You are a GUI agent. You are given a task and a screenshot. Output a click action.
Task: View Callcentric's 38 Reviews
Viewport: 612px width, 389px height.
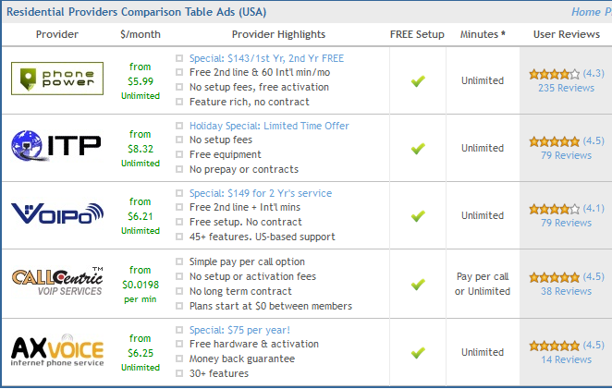point(566,291)
